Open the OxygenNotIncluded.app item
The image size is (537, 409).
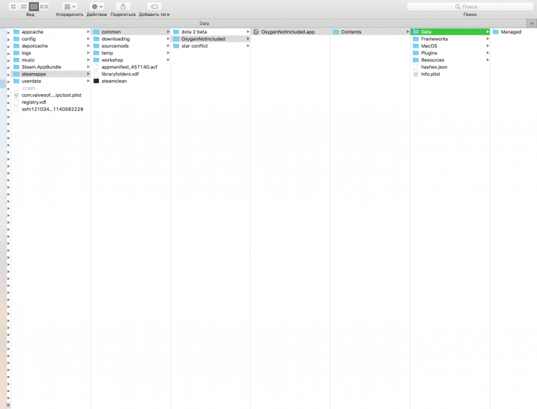click(287, 32)
